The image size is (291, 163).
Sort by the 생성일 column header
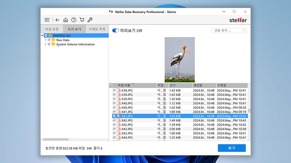[204, 85]
